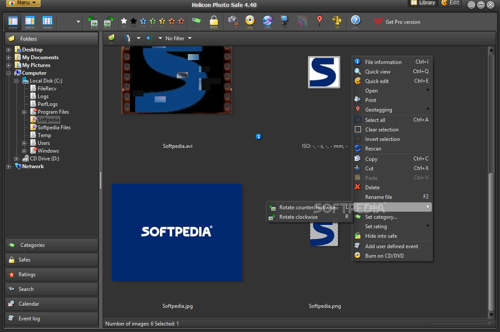Tick the Invert selection checkbox icon

(358, 139)
